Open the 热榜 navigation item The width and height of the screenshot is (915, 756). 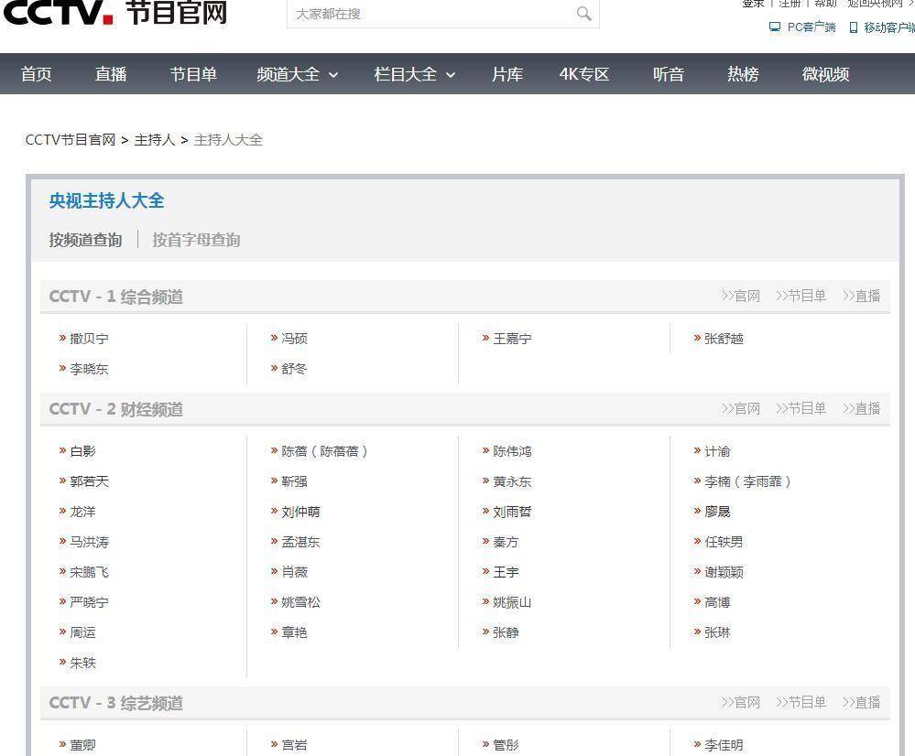pos(743,74)
